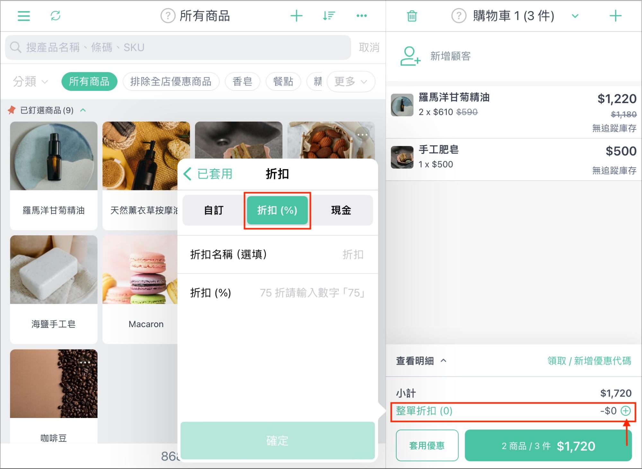
Task: Click the 套用優惠 button
Action: click(x=427, y=446)
